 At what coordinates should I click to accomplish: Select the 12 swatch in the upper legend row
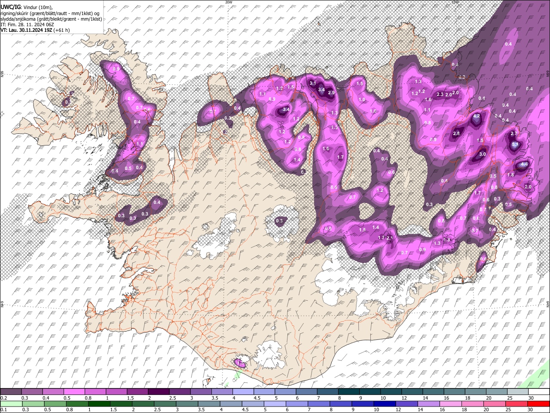tap(412, 392)
